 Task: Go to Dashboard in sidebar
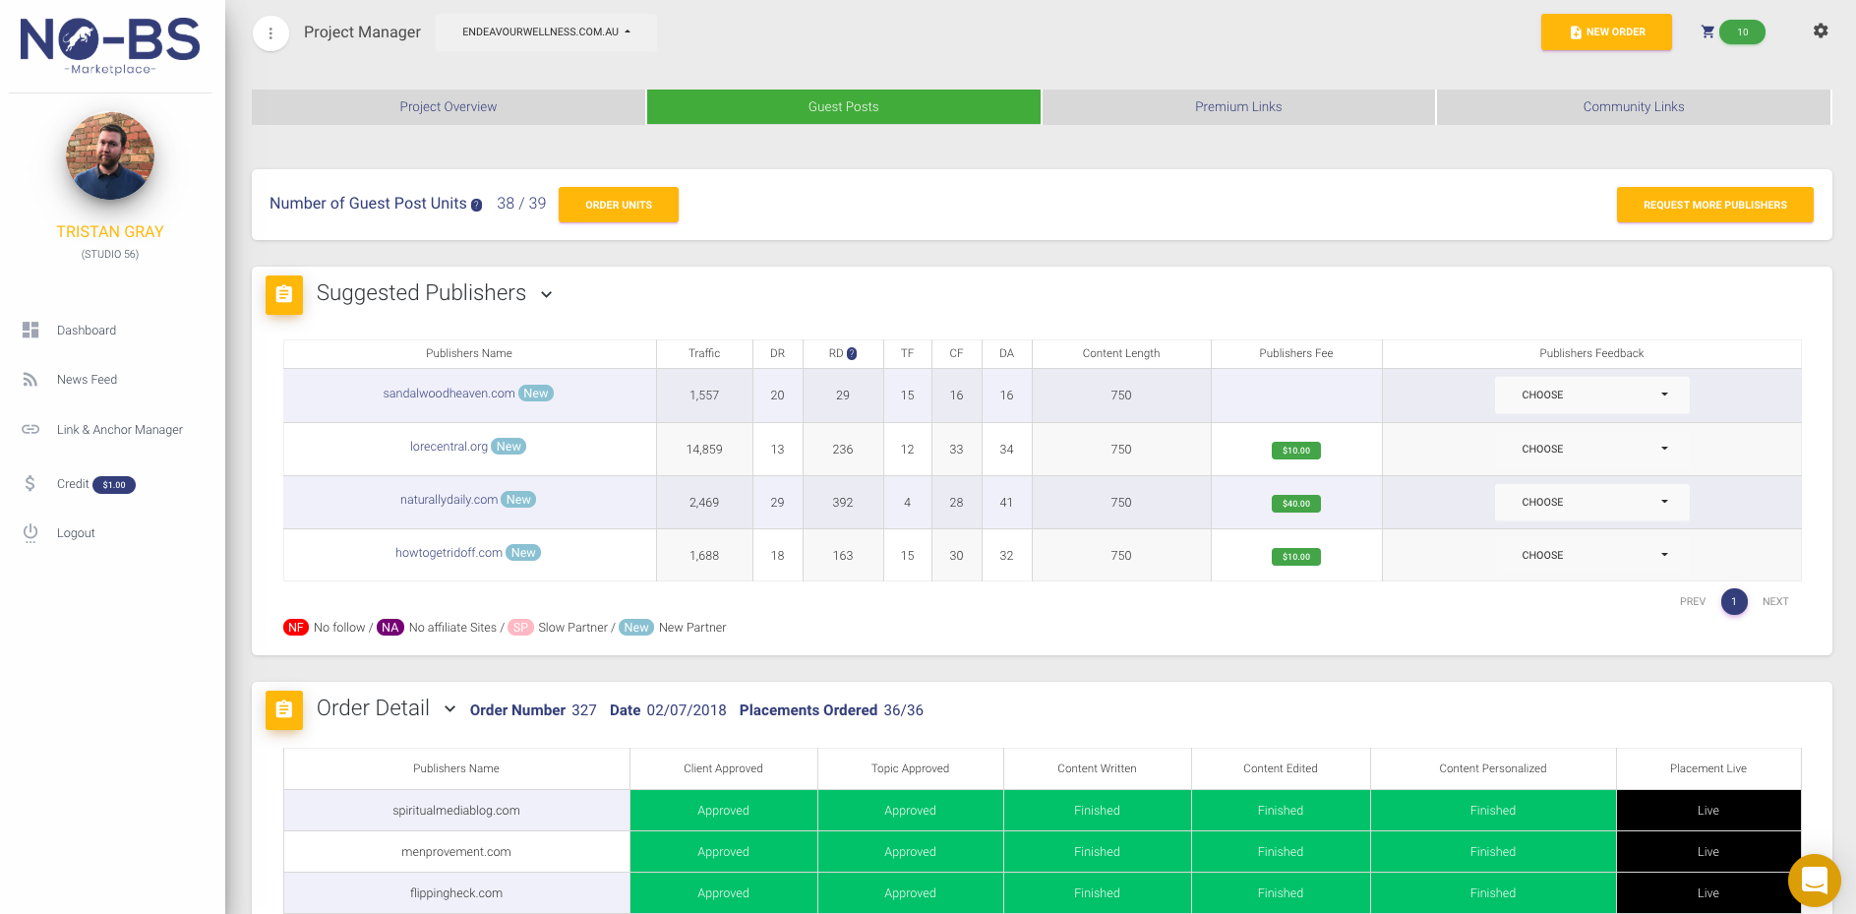tap(87, 331)
